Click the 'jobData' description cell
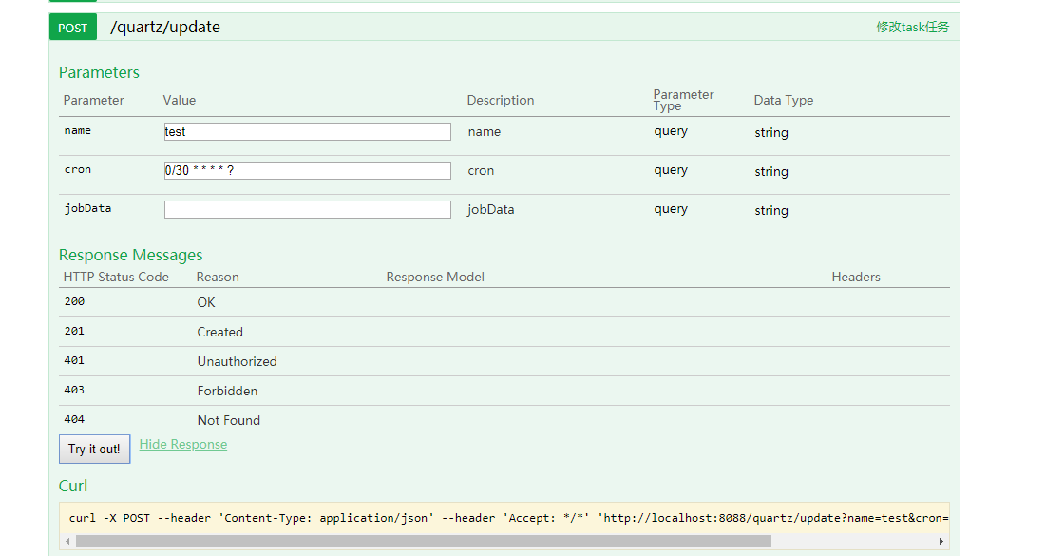Screen dimensions: 1046x556 coord(491,210)
